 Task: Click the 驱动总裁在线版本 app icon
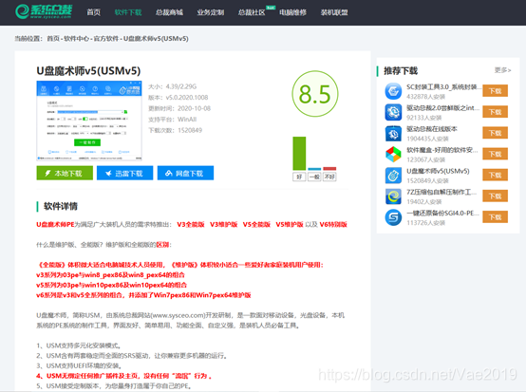(x=393, y=134)
